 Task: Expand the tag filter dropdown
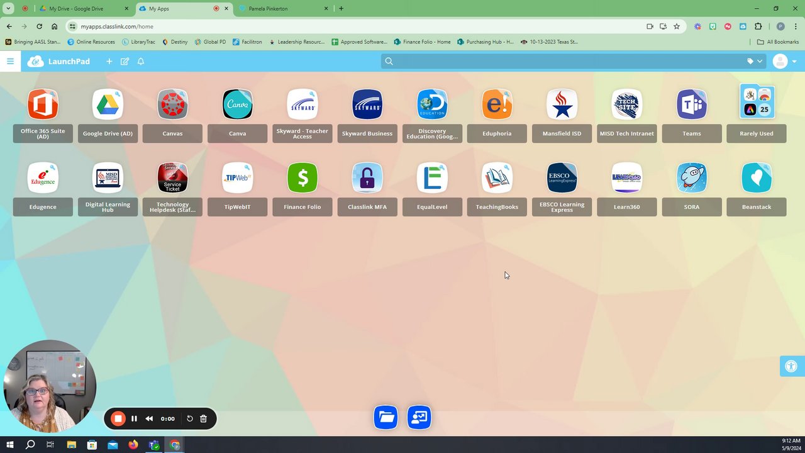coord(755,61)
